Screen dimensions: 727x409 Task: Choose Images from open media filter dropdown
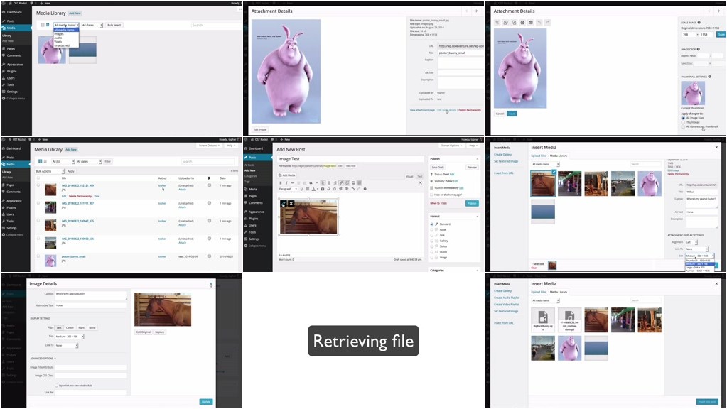pos(59,34)
